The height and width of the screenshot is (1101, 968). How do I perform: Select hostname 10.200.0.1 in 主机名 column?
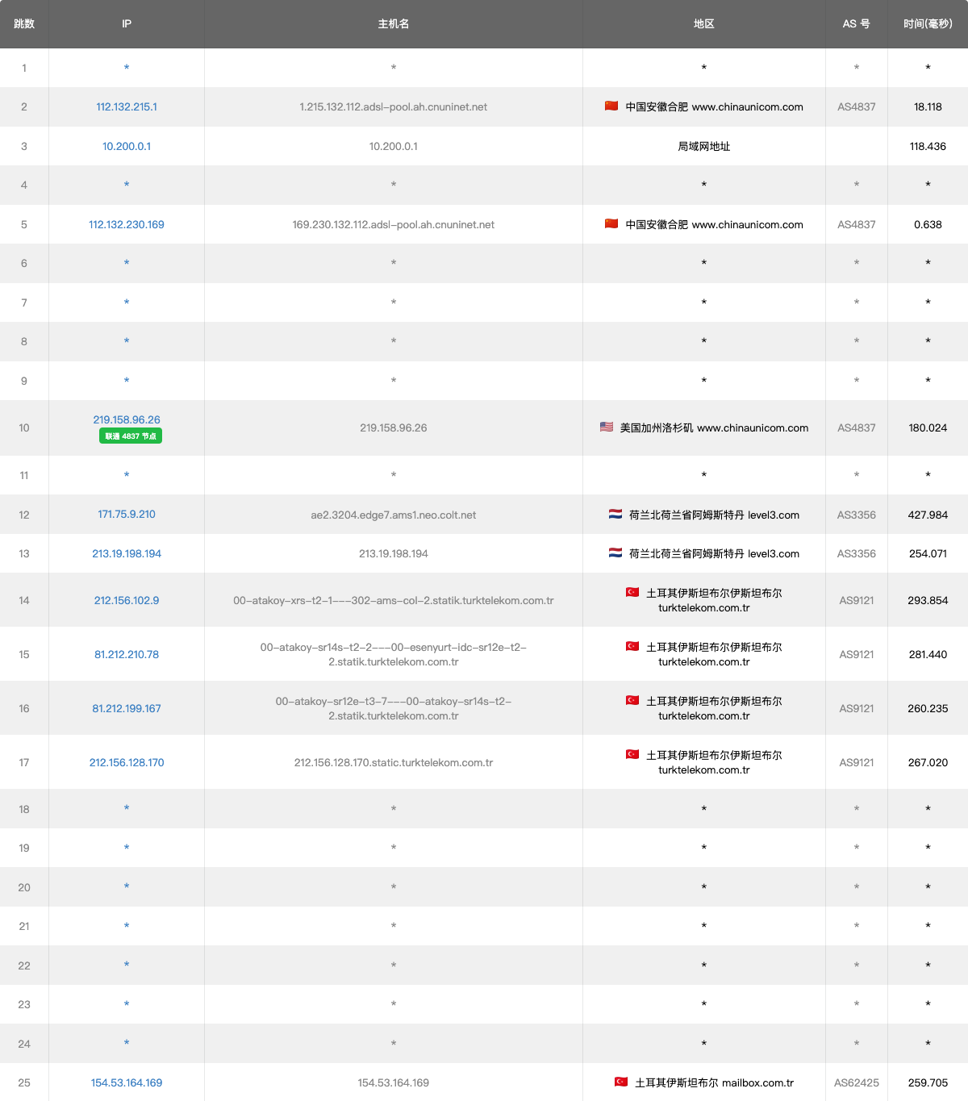coord(394,146)
